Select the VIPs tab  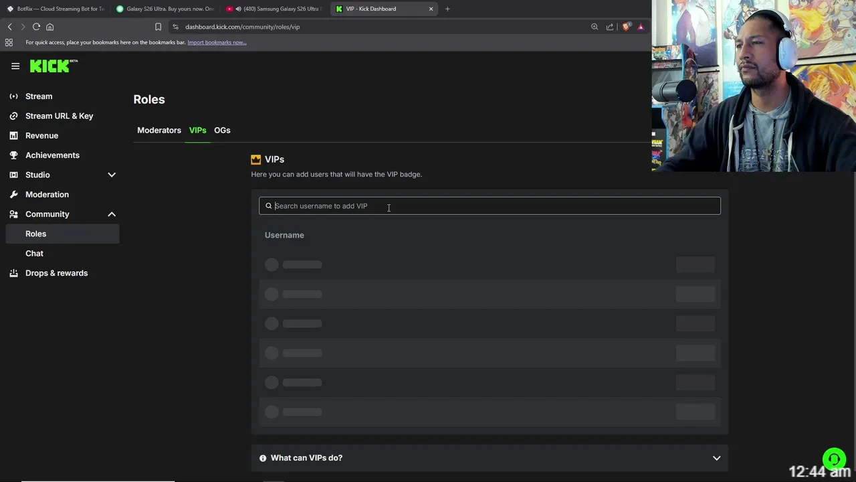pyautogui.click(x=198, y=131)
